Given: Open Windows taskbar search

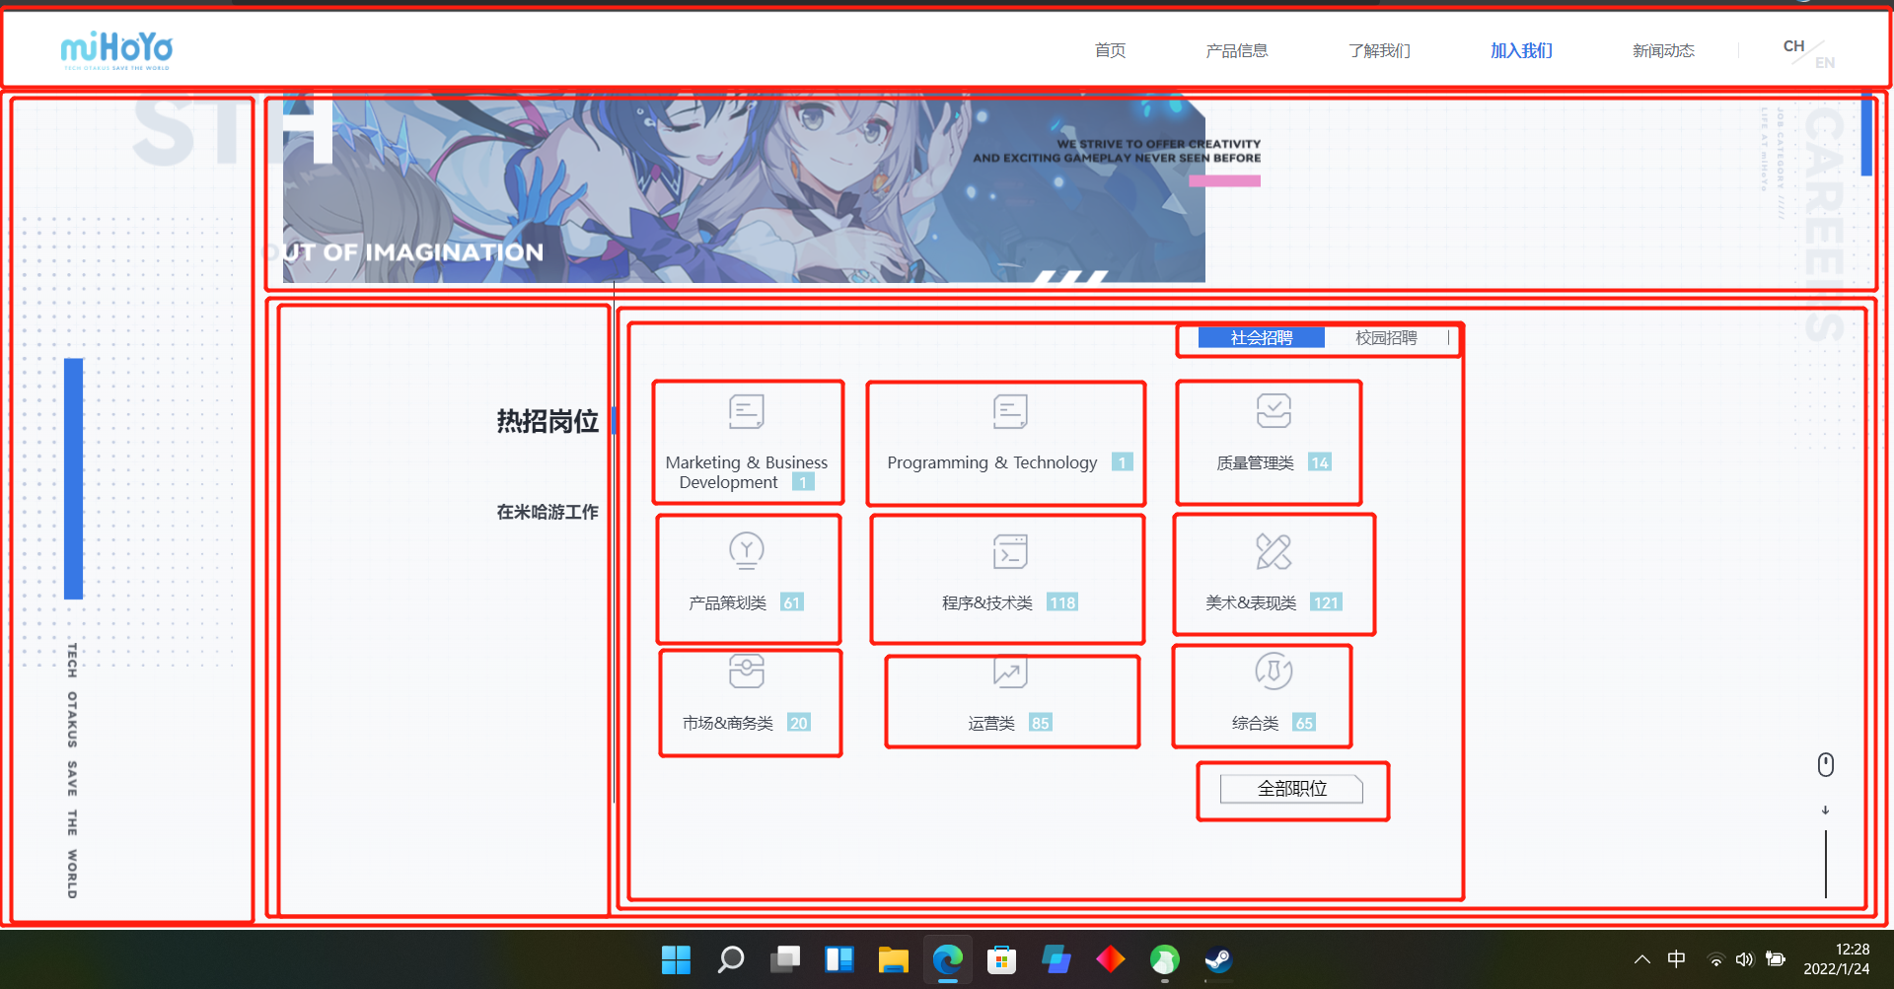Looking at the screenshot, I should pos(730,959).
